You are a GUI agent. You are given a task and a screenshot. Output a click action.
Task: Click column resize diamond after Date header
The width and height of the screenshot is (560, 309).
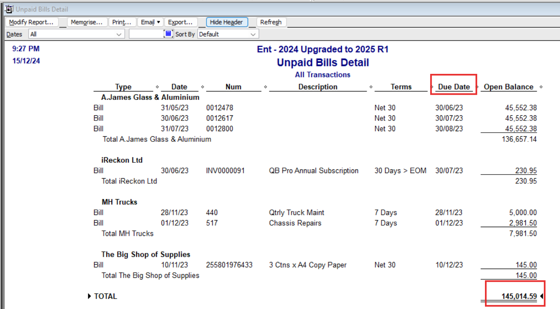pyautogui.click(x=202, y=87)
